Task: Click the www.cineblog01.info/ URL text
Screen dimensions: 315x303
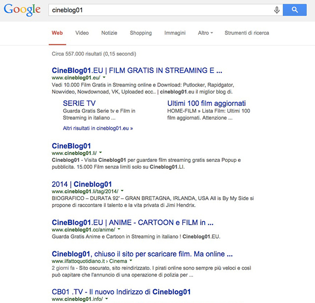Action: pyautogui.click(x=77, y=299)
